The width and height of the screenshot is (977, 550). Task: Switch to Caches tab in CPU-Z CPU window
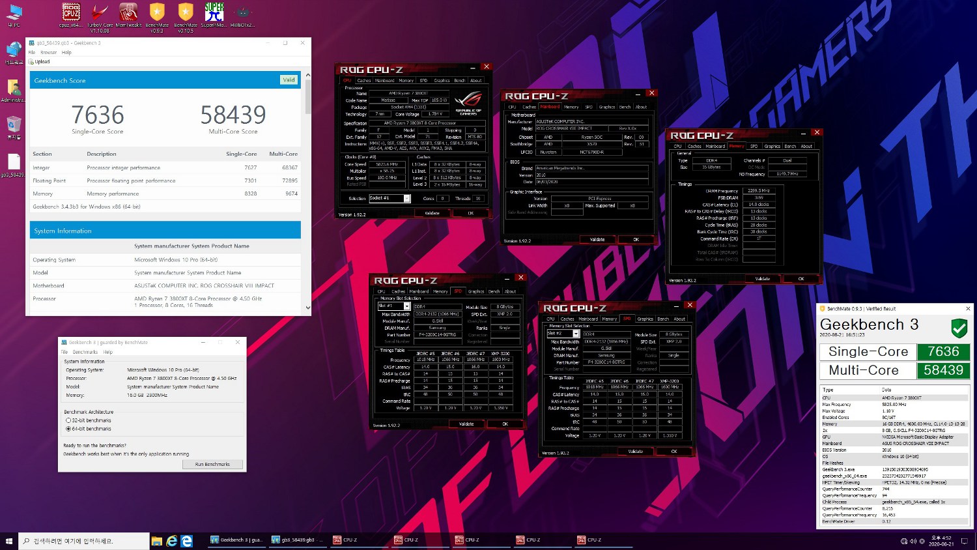364,81
